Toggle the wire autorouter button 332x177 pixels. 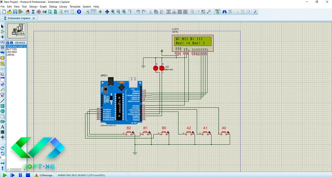click(x=217, y=12)
